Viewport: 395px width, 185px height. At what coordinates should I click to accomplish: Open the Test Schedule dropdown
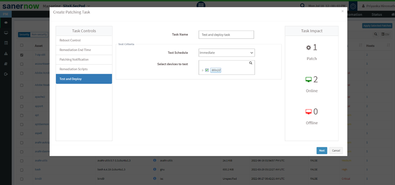click(x=227, y=53)
